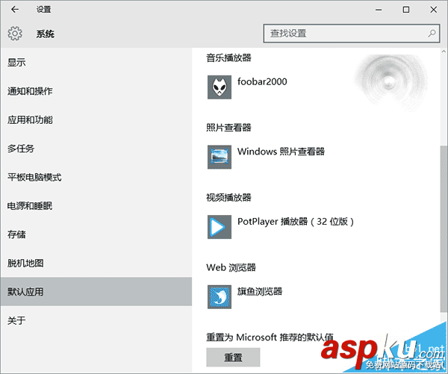This screenshot has height=374, width=448.
Task: Open 通知和操作 settings
Action: click(x=96, y=91)
